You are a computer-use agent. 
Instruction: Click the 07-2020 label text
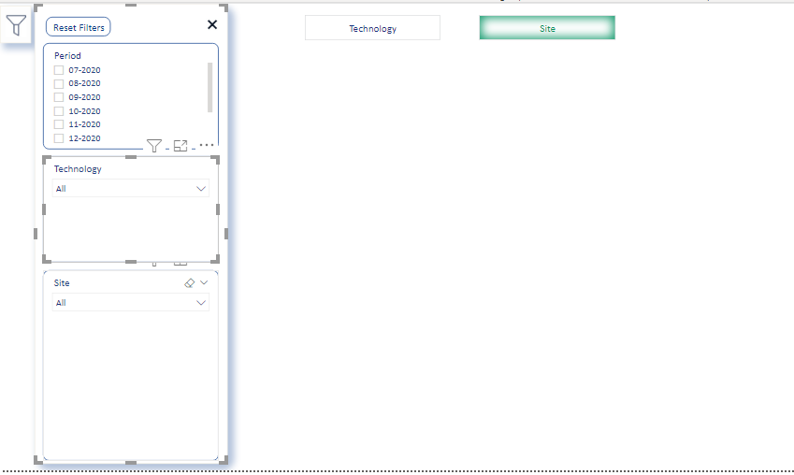click(84, 70)
